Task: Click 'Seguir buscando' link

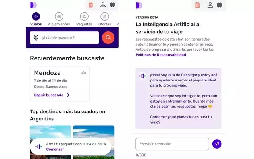Action: pos(48,95)
